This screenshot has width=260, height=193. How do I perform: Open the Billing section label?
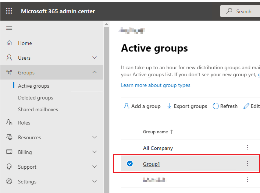click(x=25, y=152)
